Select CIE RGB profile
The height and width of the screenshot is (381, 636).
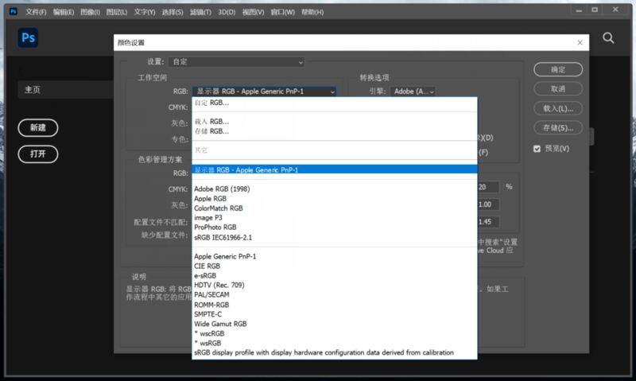[x=335, y=266]
